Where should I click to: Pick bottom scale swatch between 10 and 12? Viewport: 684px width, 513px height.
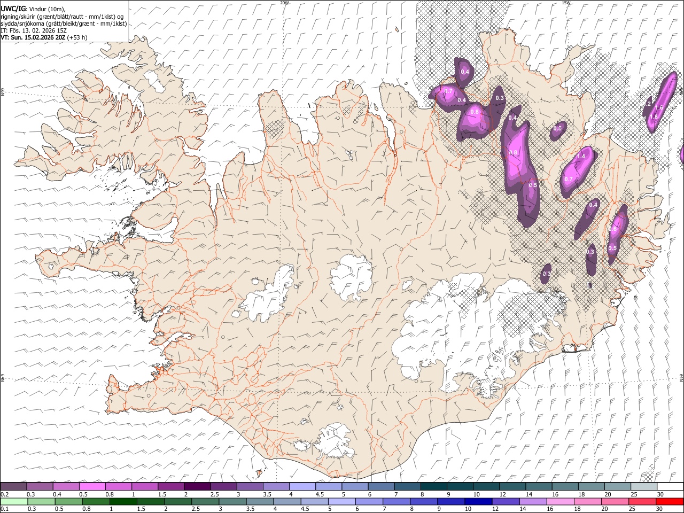(478, 502)
